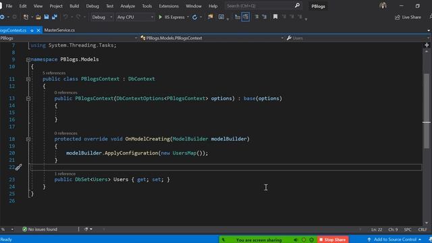Screen dimensions: 432x243
Task: Open the Window menu
Action: click(x=194, y=6)
